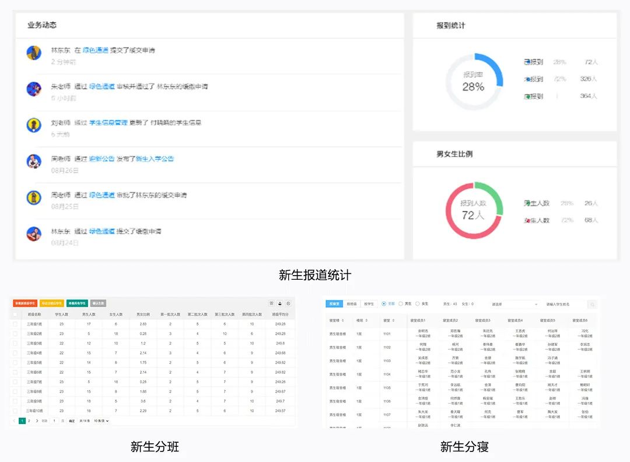This screenshot has height=462, width=630.
Task: Check the box for 三年级10班
Action: [15, 411]
